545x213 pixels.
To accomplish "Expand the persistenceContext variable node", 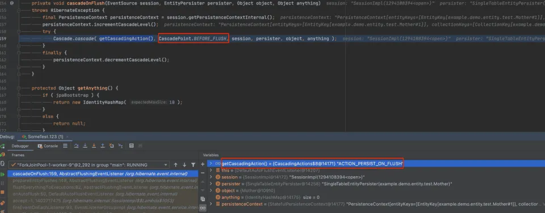I will point(211,204).
